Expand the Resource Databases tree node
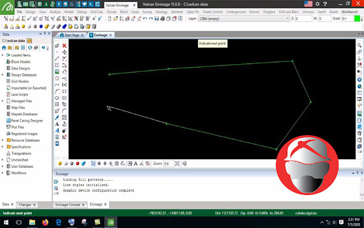The height and width of the screenshot is (228, 364). click(x=2, y=140)
